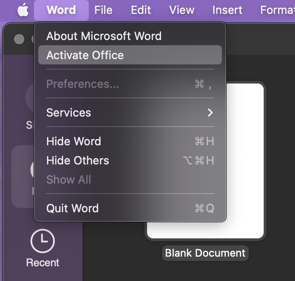The height and width of the screenshot is (281, 295).
Task: Select Activate Office from the menu
Action: (x=85, y=55)
